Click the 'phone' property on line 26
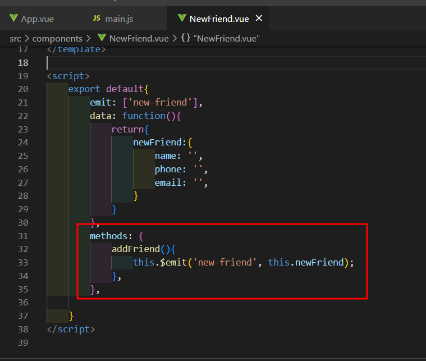 [168, 170]
